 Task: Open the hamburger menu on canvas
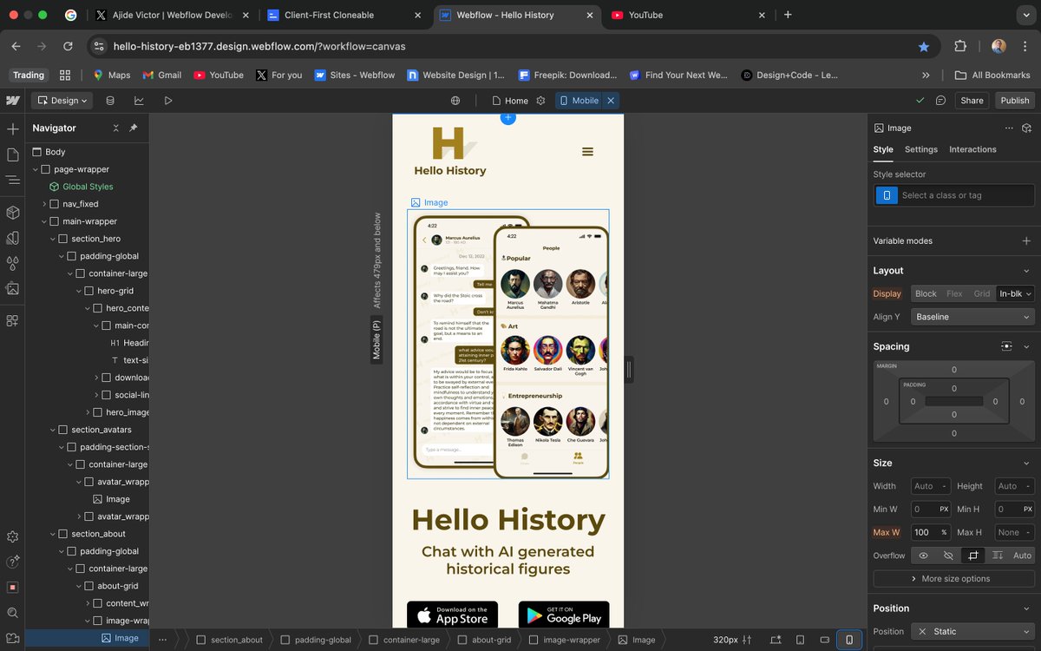(x=587, y=152)
